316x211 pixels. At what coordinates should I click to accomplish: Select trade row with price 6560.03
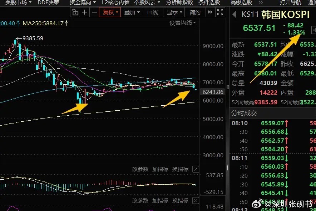coord(273,167)
